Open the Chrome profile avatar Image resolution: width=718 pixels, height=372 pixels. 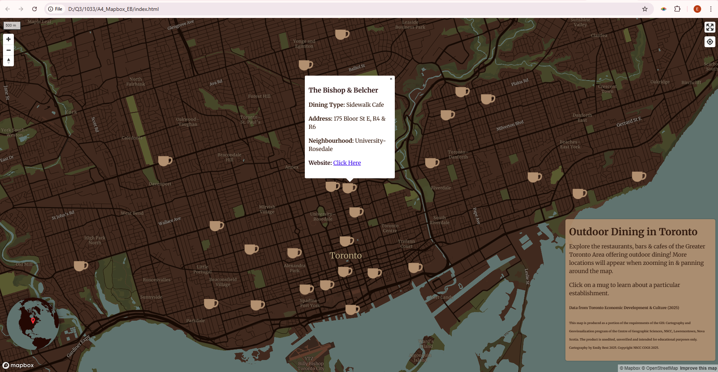tap(697, 9)
